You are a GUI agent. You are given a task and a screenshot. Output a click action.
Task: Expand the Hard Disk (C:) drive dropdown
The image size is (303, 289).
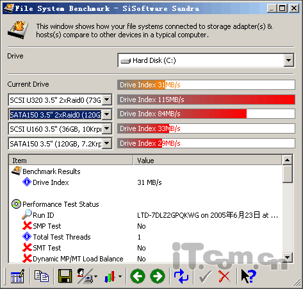289,60
